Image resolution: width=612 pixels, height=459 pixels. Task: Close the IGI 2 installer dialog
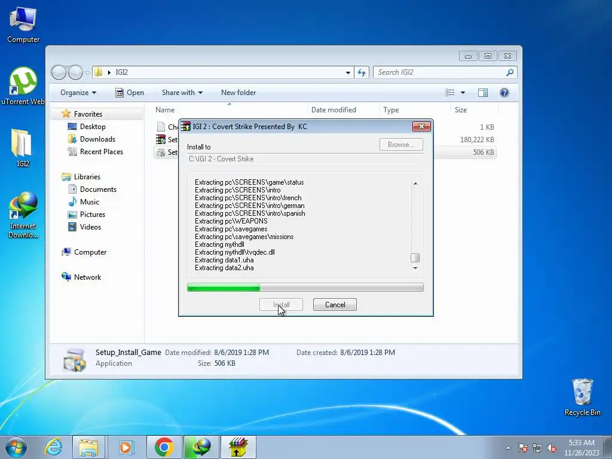coord(421,127)
